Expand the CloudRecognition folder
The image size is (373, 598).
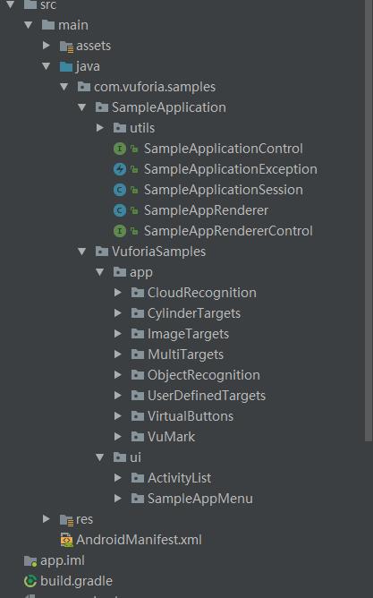(x=118, y=293)
